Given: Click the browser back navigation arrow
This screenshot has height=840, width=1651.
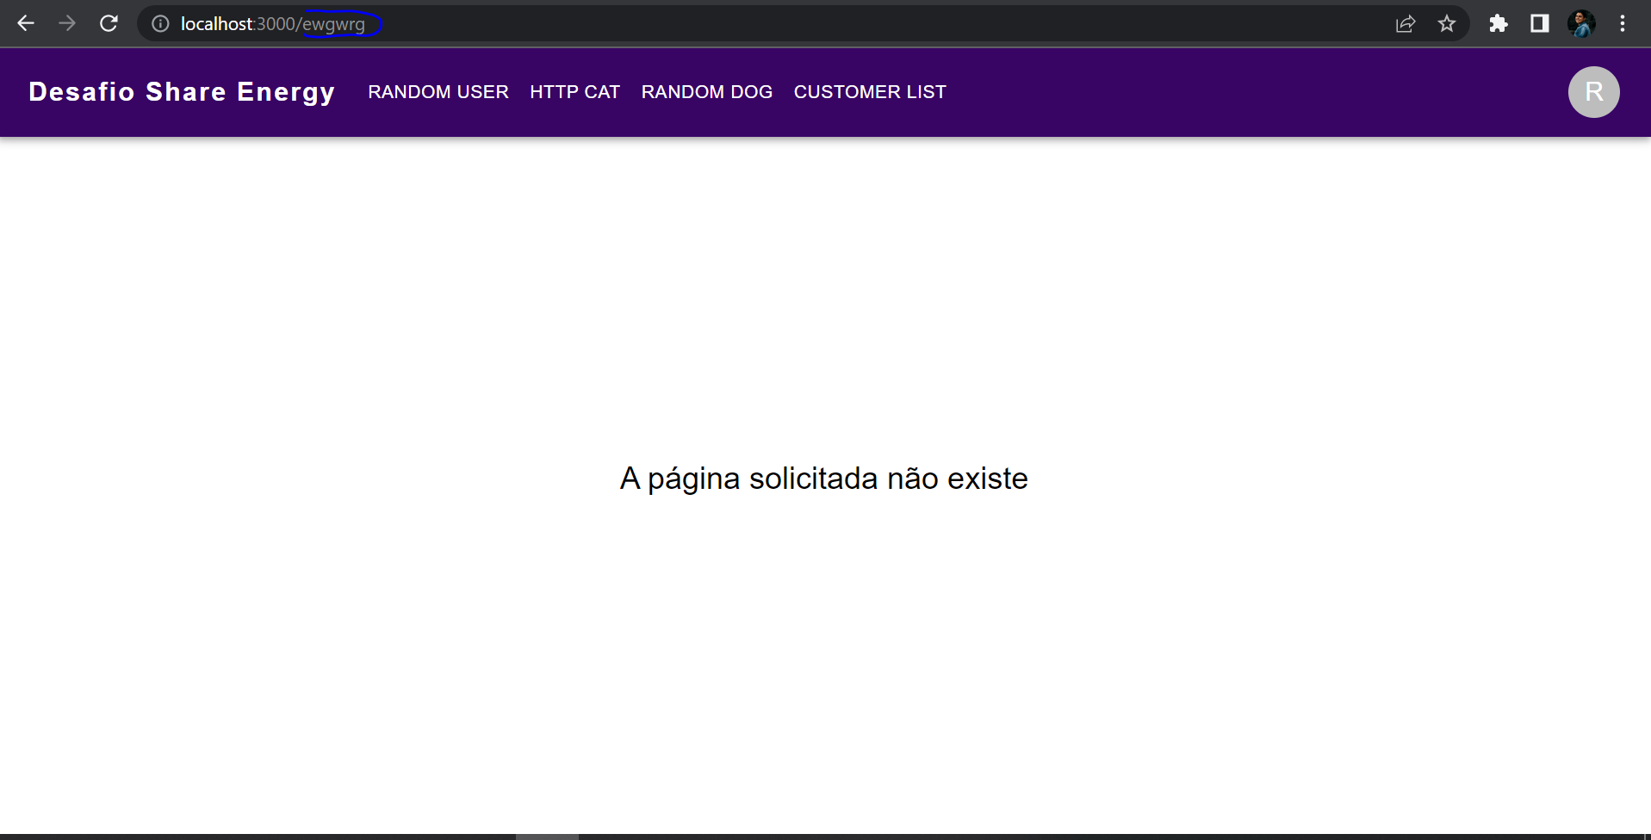Looking at the screenshot, I should pos(26,23).
